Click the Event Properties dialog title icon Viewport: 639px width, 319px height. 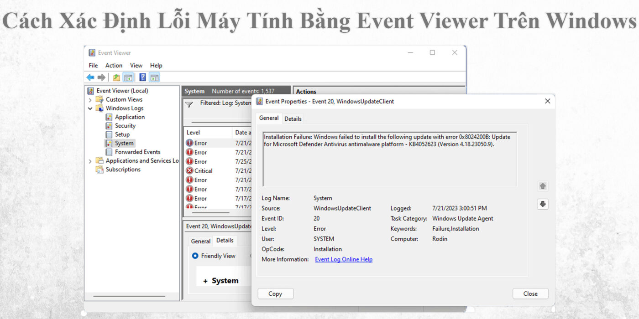coord(259,101)
